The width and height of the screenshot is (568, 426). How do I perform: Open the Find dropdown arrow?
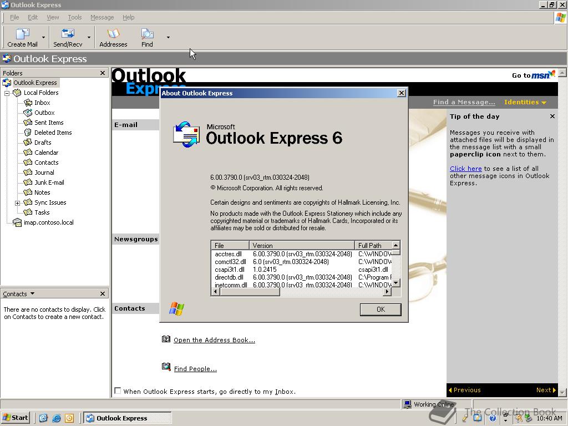(x=168, y=37)
